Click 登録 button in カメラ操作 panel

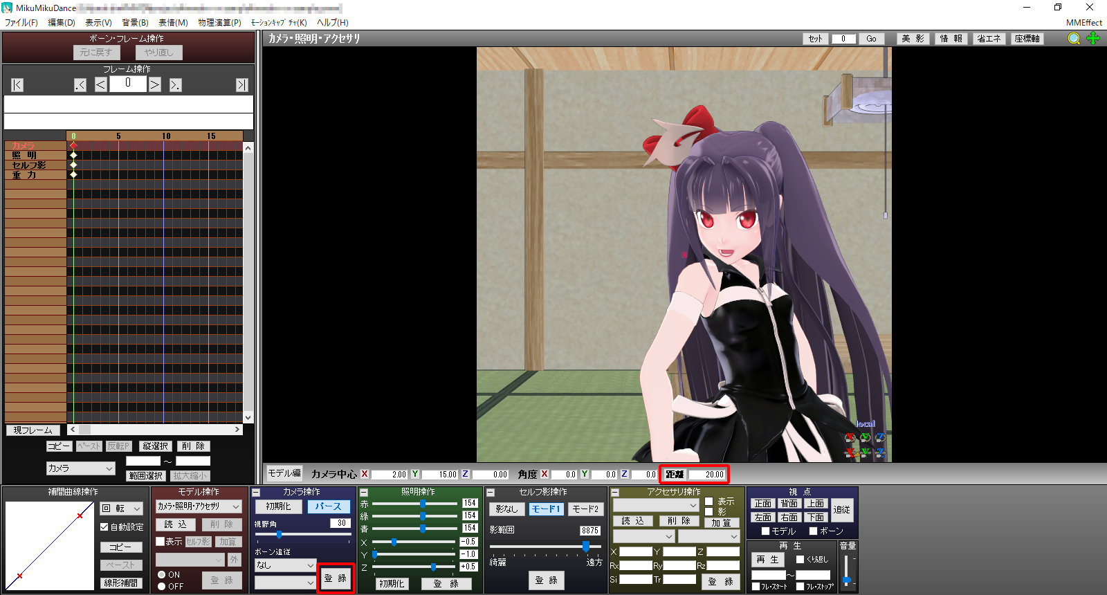pos(336,578)
